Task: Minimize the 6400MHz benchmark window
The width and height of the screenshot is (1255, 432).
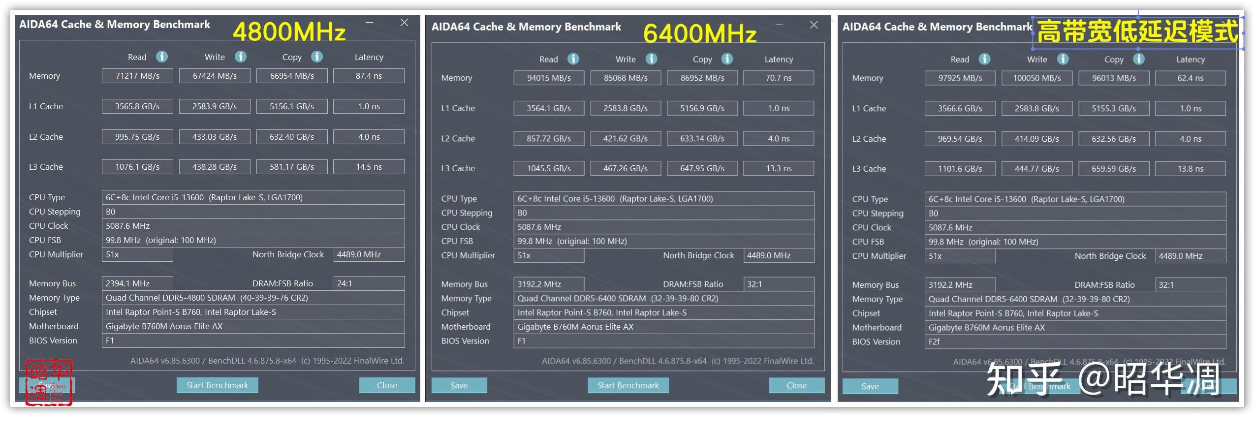Action: (779, 25)
